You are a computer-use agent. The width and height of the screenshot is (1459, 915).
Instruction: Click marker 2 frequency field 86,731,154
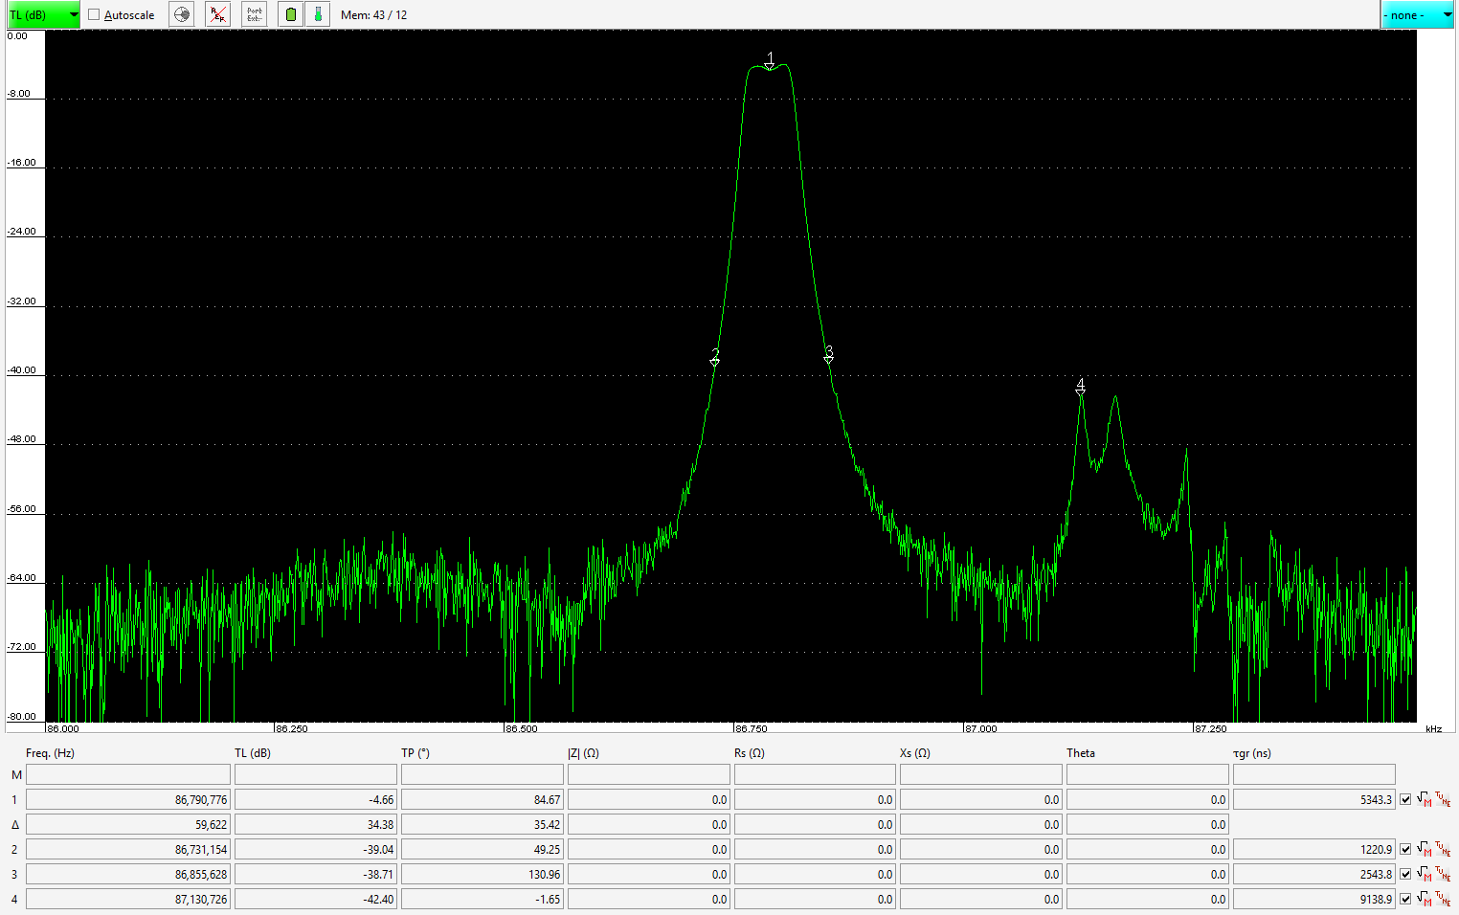coord(128,849)
